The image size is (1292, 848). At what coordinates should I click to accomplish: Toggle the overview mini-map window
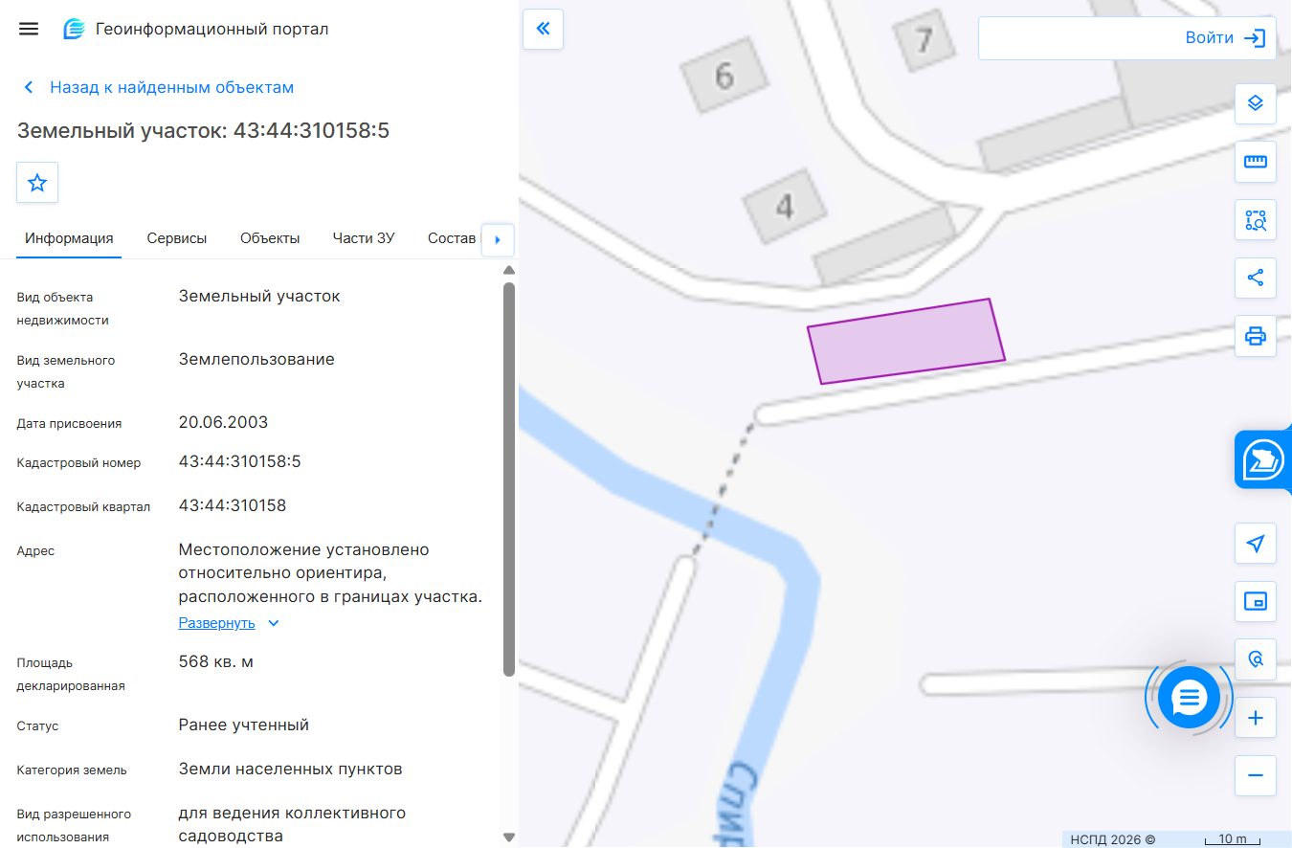point(1256,601)
